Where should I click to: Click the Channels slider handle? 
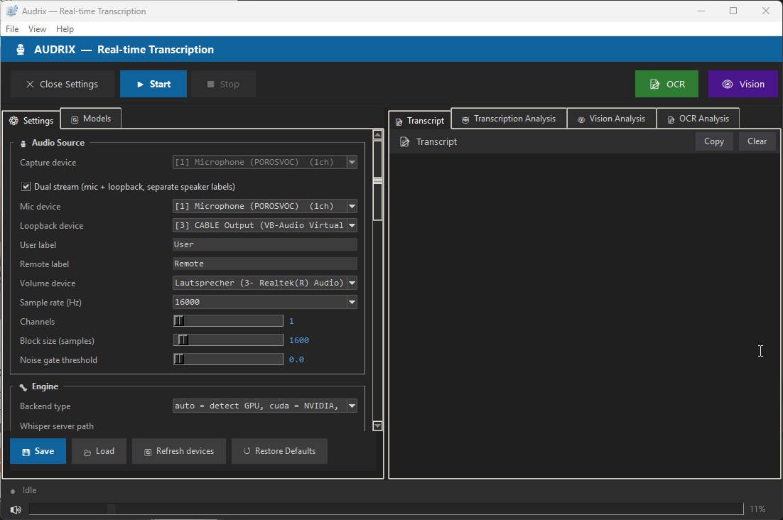pos(179,321)
